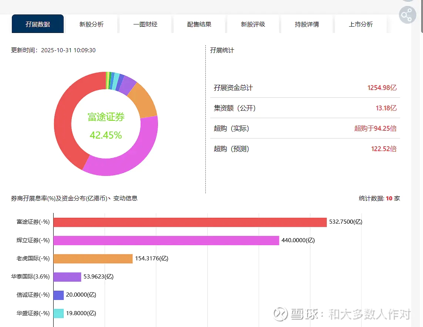This screenshot has height=327, width=423.
Task: Click the update time 2025-10-31 10:09:30
Action: click(68, 50)
